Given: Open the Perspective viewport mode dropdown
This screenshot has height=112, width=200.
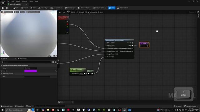Looking at the screenshot, I should [x=8, y=12].
